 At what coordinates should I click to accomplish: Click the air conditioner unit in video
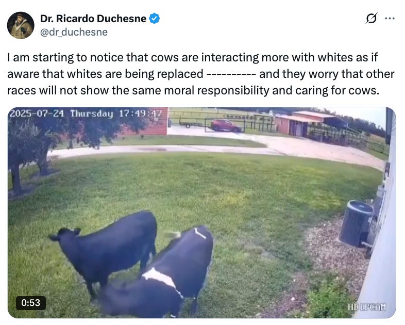point(356,223)
